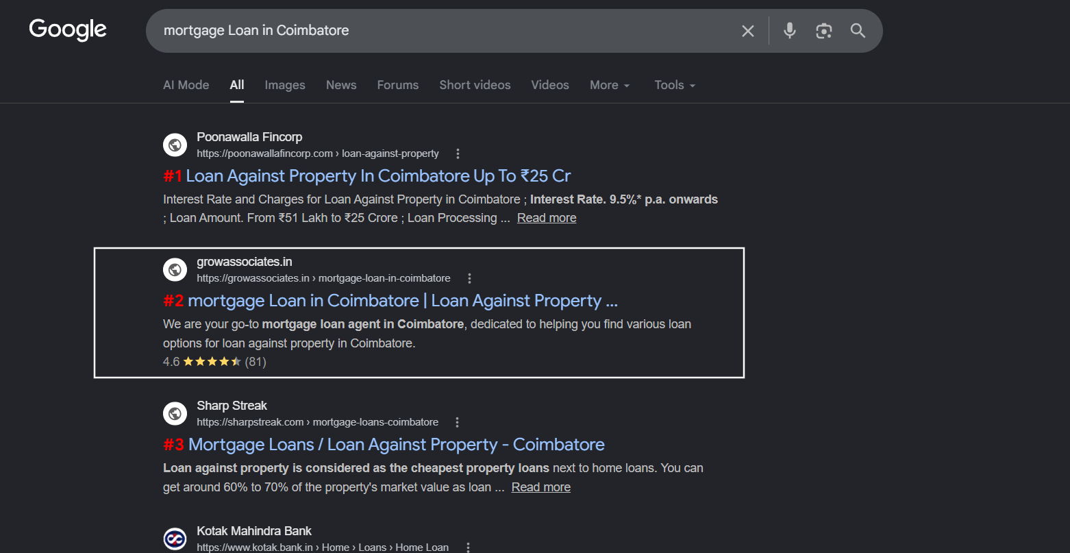Switch to Short videos tab

point(475,85)
